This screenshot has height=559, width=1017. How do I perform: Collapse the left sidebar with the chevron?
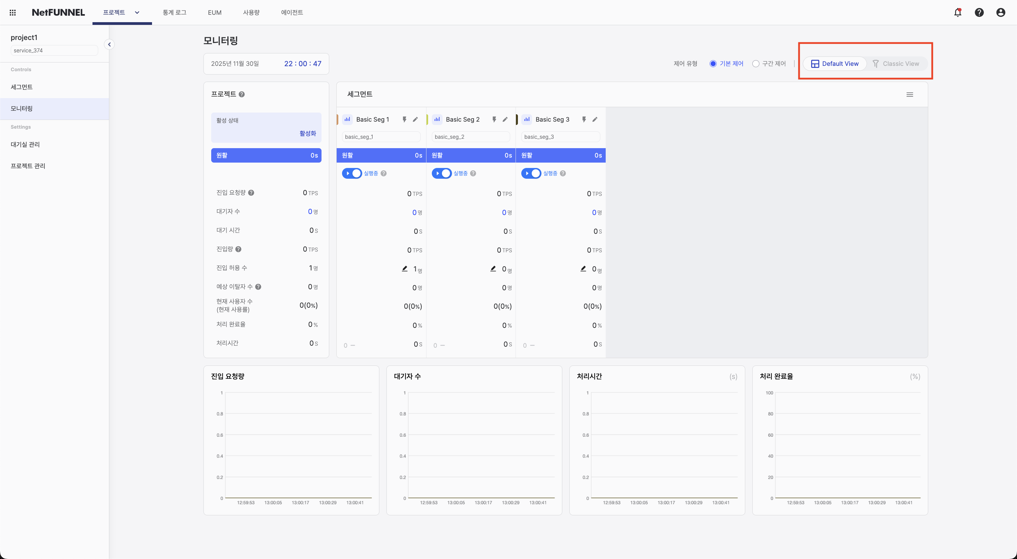point(109,44)
